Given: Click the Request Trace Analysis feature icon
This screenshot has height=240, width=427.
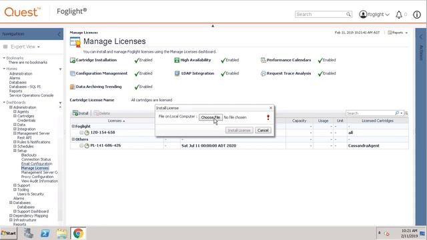Looking at the screenshot, I should pyautogui.click(x=263, y=73).
